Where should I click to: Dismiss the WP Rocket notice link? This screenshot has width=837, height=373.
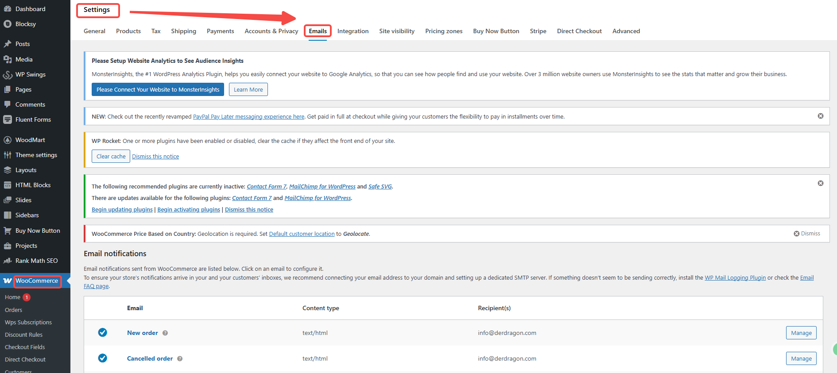(155, 157)
